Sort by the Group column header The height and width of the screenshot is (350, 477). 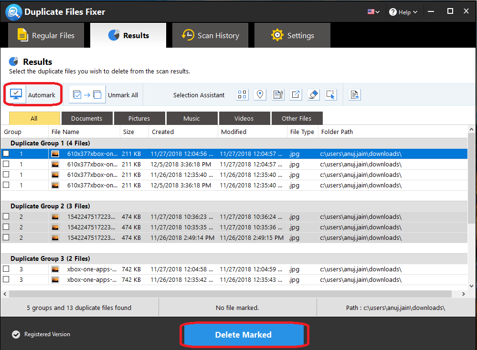(x=24, y=132)
